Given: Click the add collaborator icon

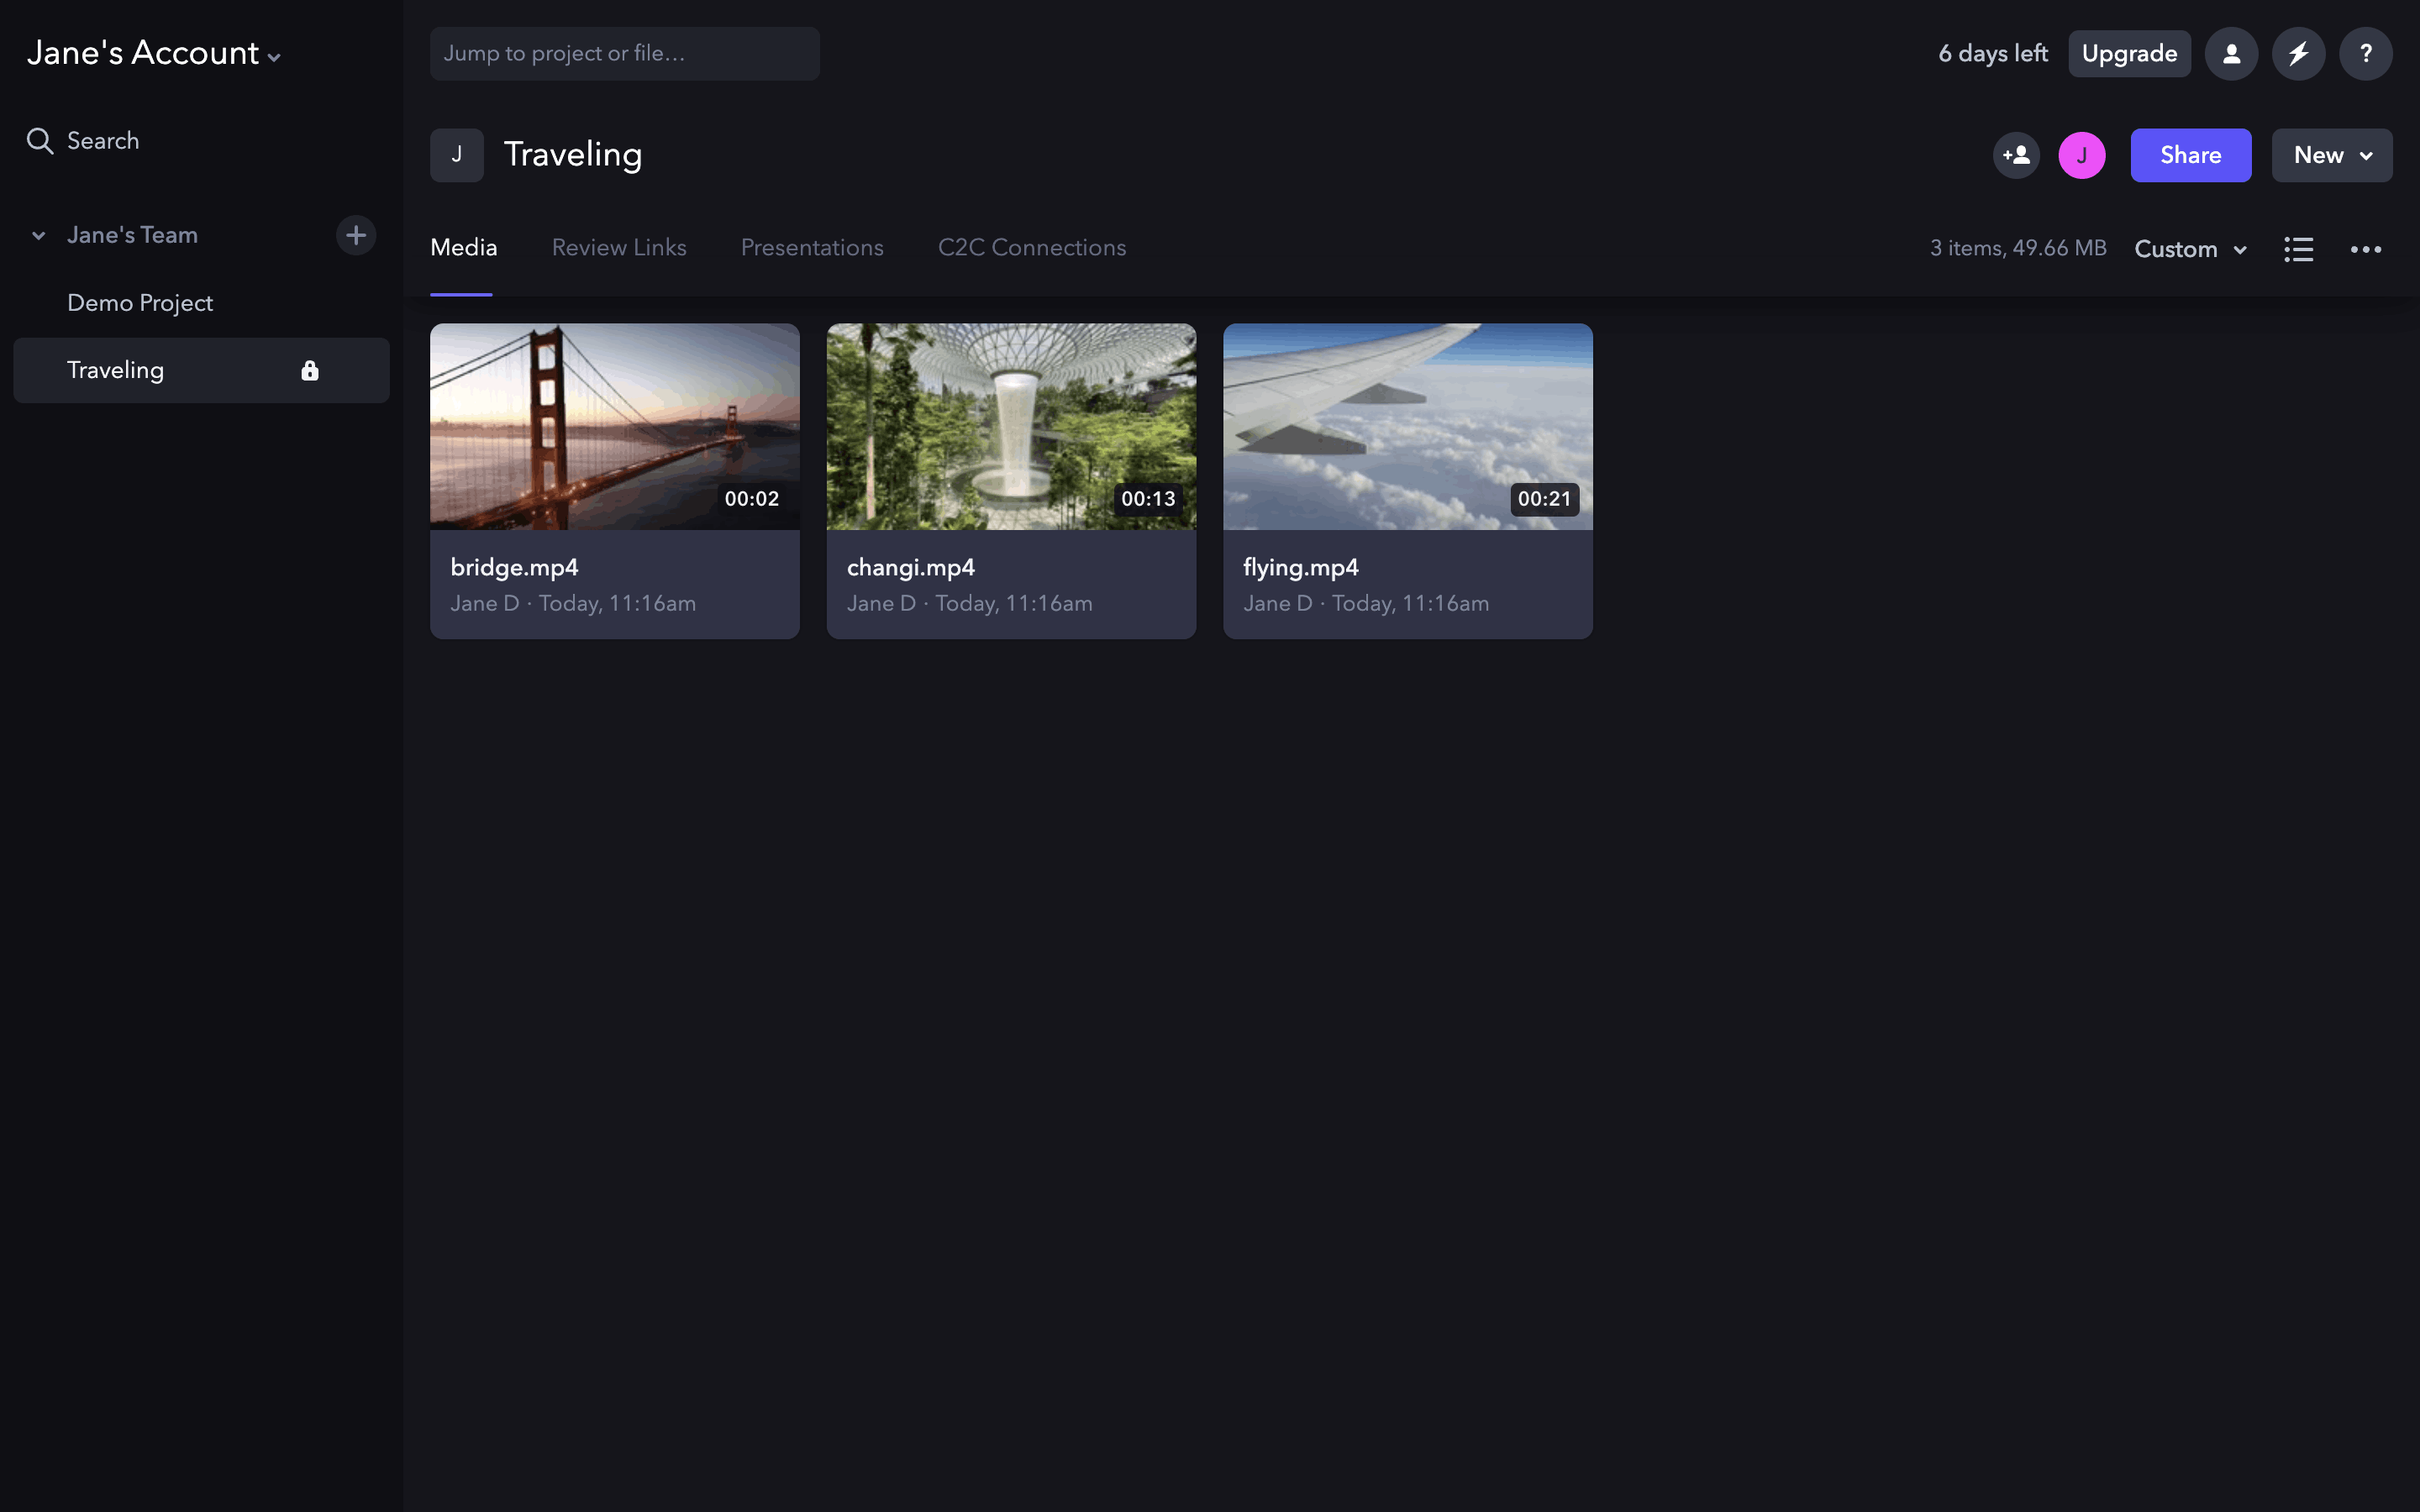Looking at the screenshot, I should click(2016, 155).
